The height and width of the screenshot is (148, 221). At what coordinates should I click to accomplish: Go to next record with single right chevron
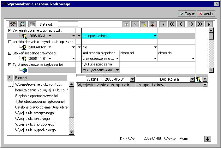pos(191,24)
